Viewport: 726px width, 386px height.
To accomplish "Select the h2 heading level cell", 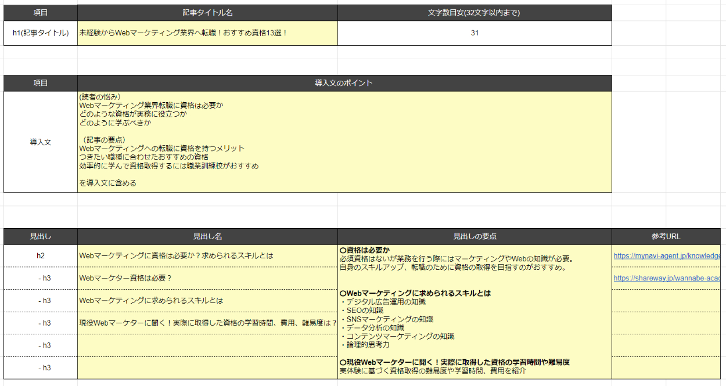I will pos(41,255).
